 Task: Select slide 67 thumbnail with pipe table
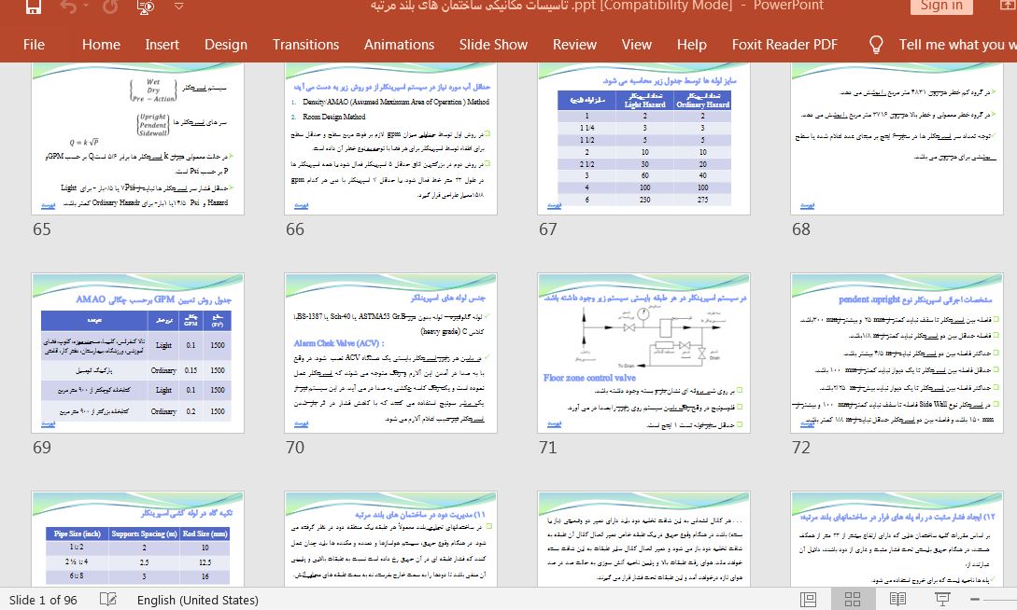tap(643, 139)
